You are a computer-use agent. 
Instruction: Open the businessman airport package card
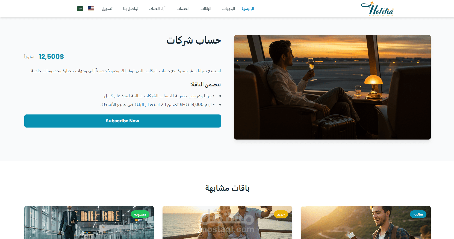[89, 222]
